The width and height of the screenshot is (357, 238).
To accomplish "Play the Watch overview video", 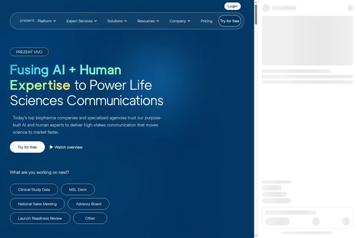I will [x=66, y=147].
